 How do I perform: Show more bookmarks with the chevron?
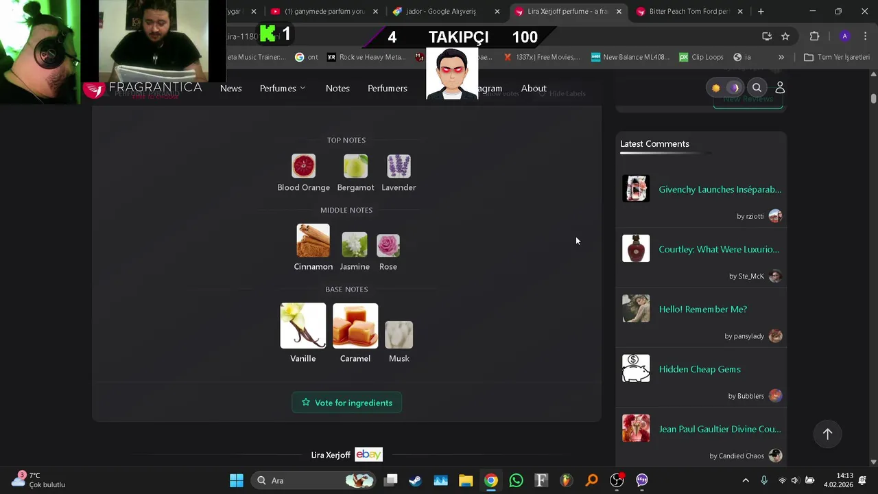click(x=781, y=57)
